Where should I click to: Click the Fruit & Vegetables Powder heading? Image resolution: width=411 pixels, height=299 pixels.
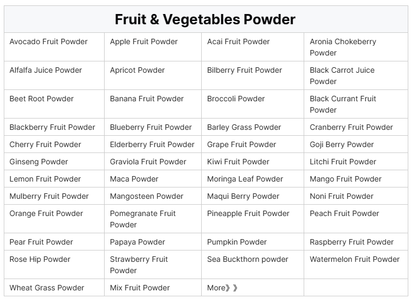[x=205, y=19]
